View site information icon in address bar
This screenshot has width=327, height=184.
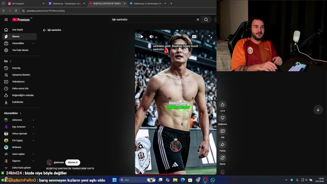tap(23, 11)
